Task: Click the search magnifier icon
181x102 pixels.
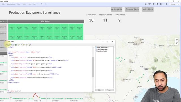Action: click(x=146, y=4)
